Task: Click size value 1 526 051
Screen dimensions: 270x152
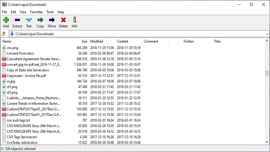Action: (x=81, y=65)
